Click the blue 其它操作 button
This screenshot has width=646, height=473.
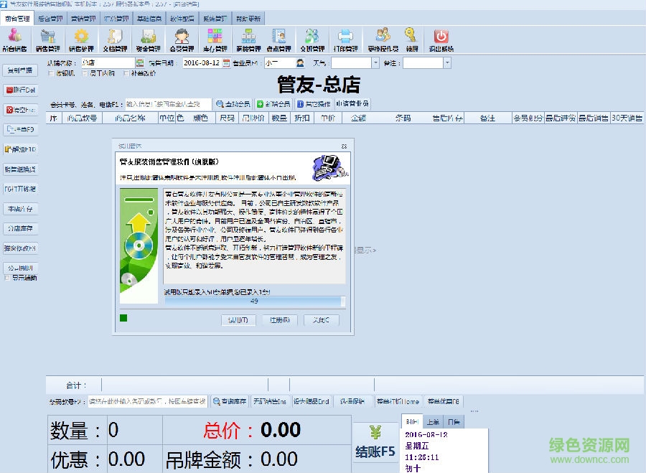pyautogui.click(x=314, y=104)
